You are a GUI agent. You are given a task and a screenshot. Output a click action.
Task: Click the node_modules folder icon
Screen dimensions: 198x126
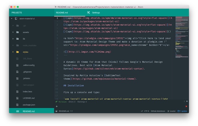coord(18,45)
